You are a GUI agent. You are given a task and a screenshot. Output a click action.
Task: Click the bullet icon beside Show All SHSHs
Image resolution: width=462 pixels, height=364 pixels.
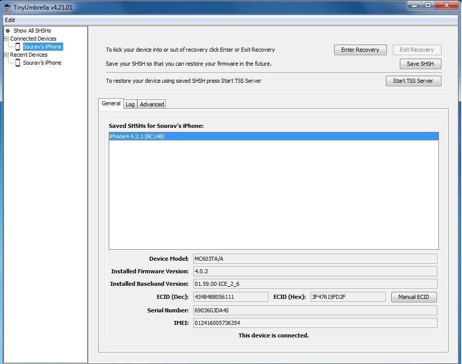[x=8, y=31]
